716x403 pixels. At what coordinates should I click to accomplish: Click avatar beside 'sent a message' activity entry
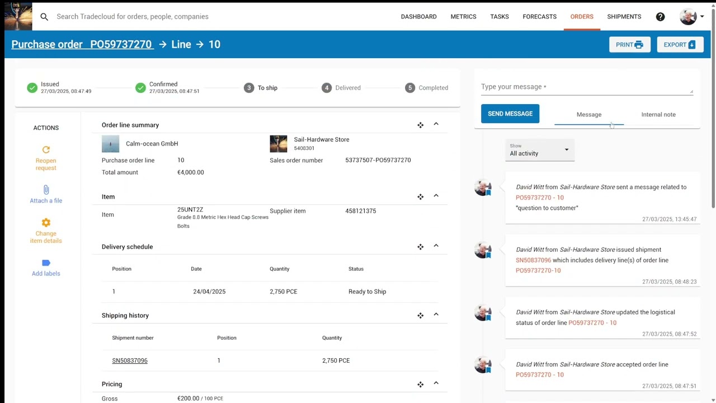483,188
